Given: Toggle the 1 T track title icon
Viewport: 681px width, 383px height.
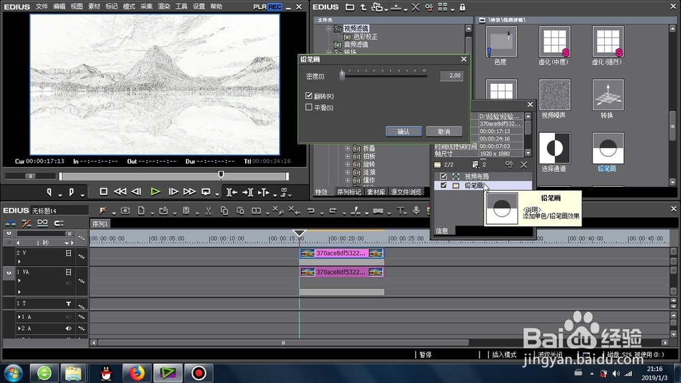Looking at the screenshot, I should [68, 303].
